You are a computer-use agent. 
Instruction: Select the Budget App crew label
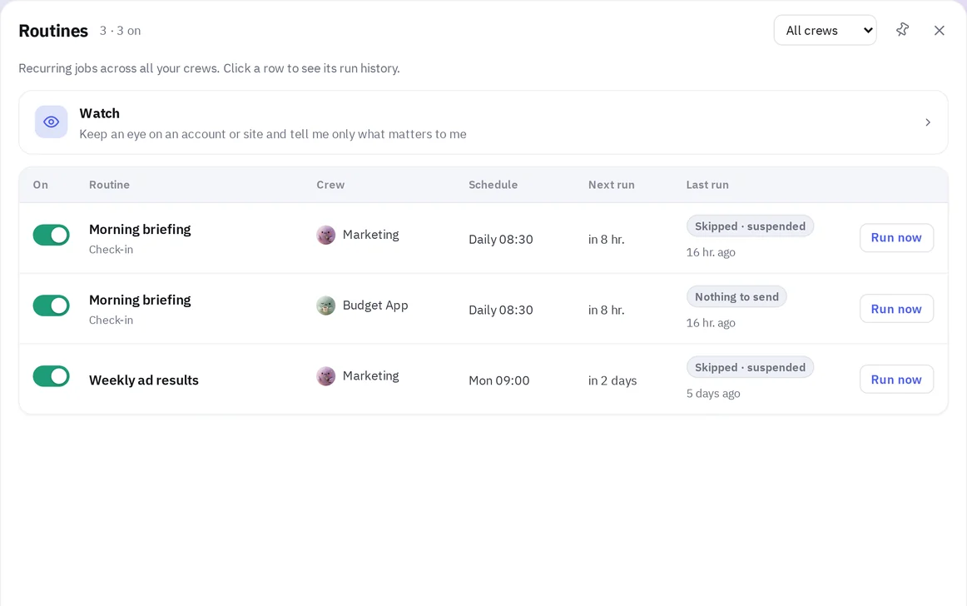375,305
